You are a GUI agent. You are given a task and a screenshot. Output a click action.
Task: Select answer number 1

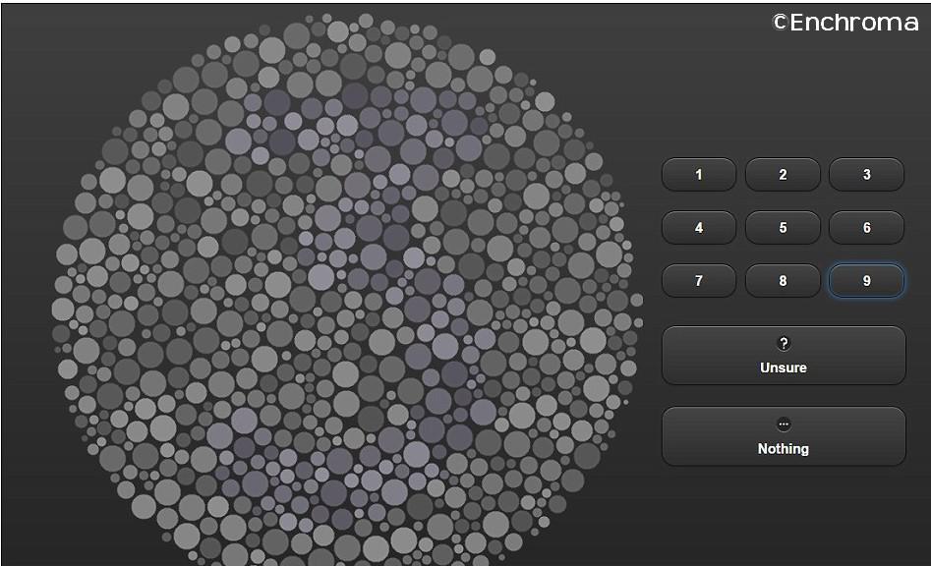699,175
